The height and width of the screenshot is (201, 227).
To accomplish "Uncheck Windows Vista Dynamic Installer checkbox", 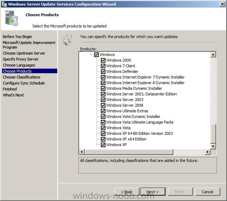I will pos(103,117).
